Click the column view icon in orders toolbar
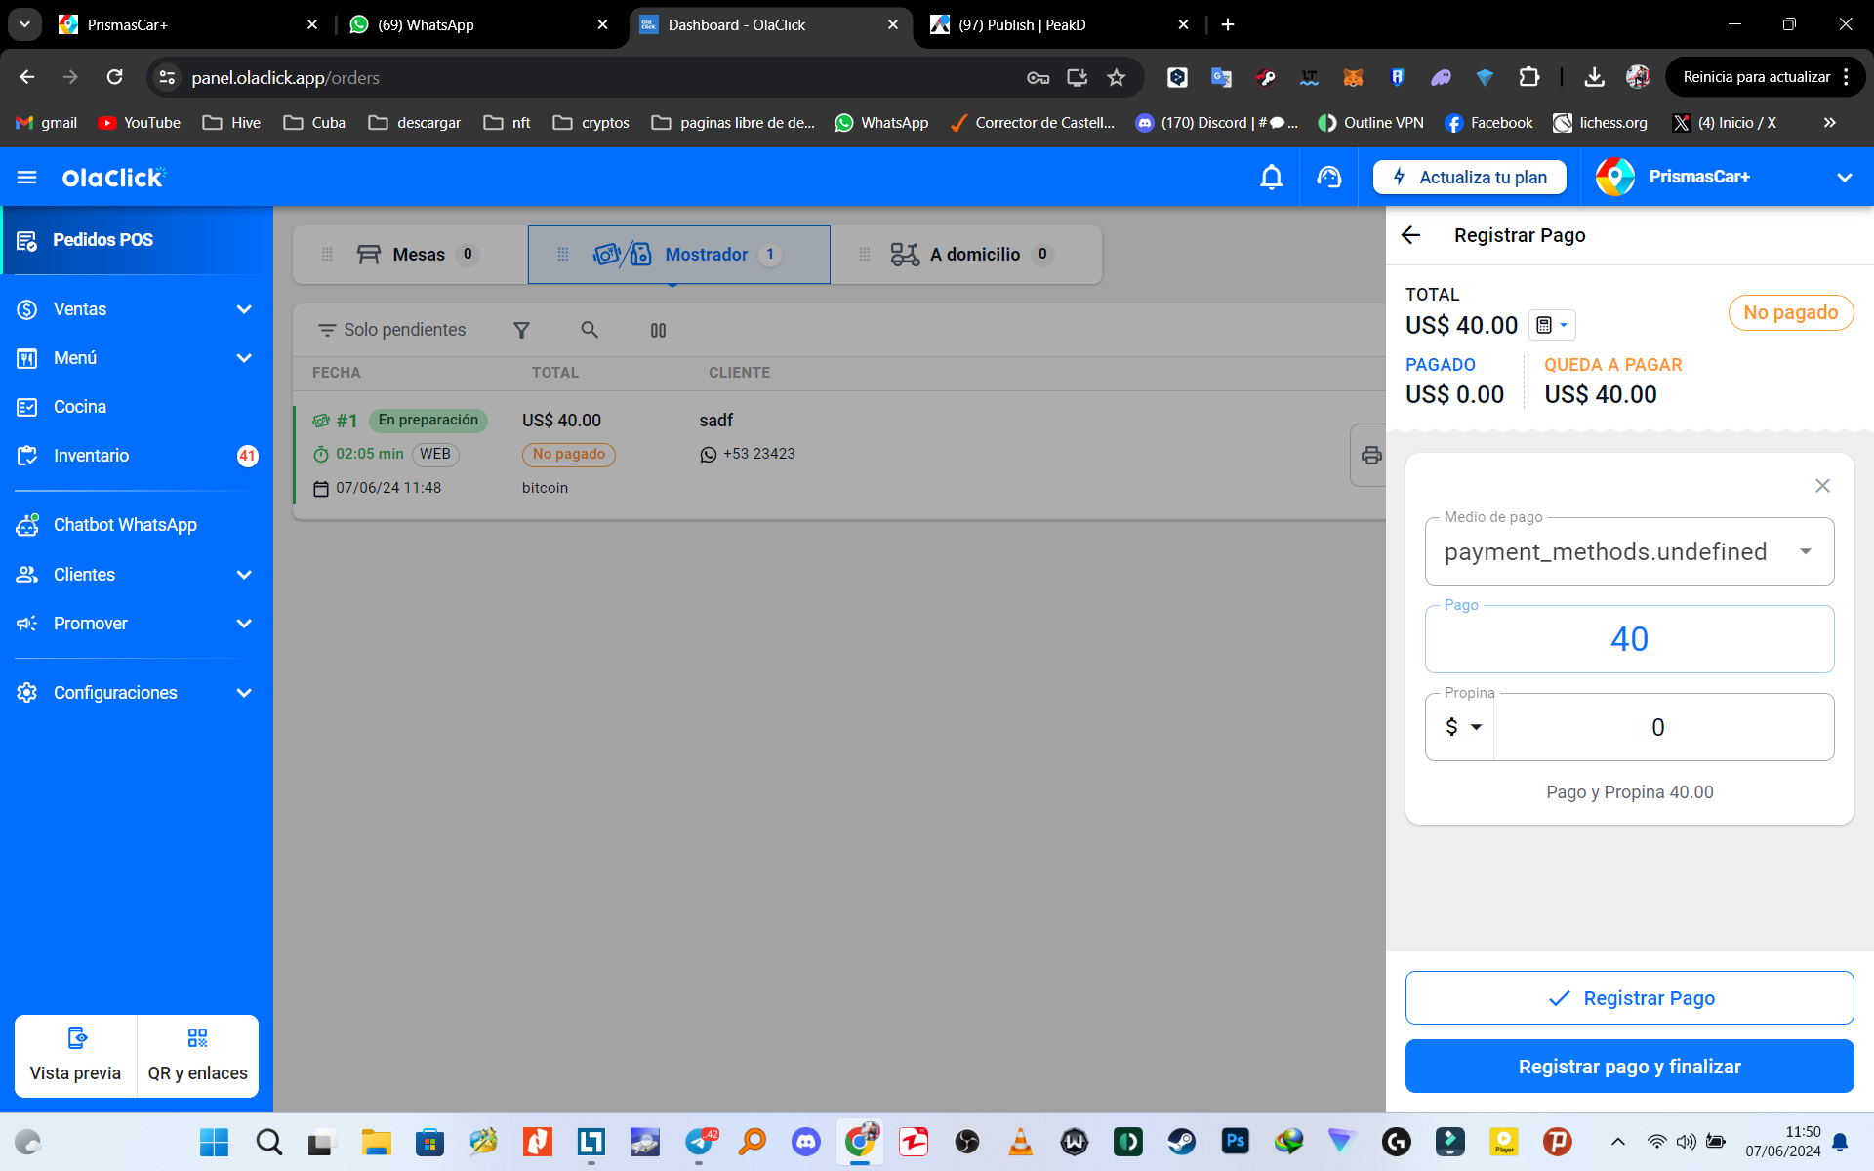The height and width of the screenshot is (1171, 1874). [658, 330]
